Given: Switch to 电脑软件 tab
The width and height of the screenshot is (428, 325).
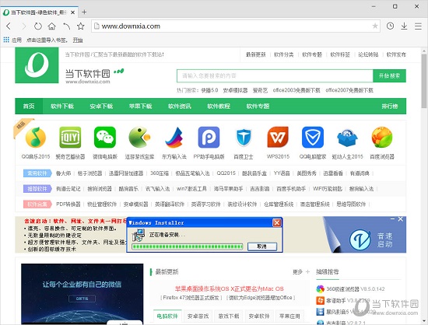Looking at the screenshot, I should pyautogui.click(x=167, y=316).
